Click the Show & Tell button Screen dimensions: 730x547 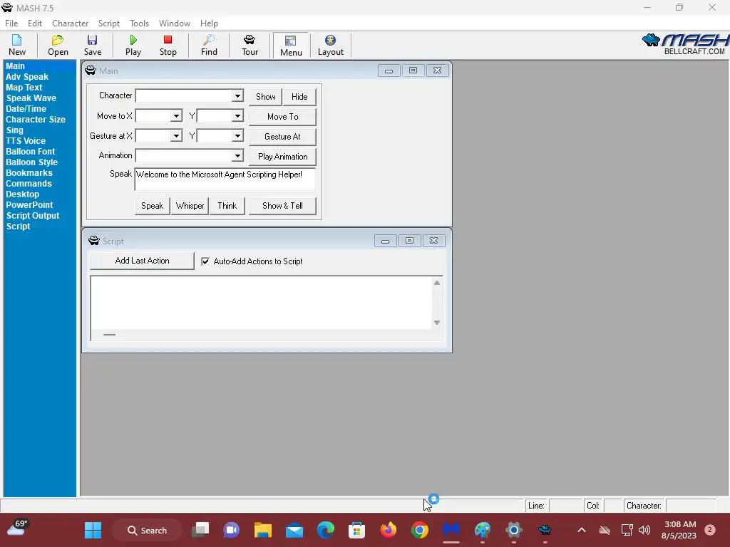[282, 206]
